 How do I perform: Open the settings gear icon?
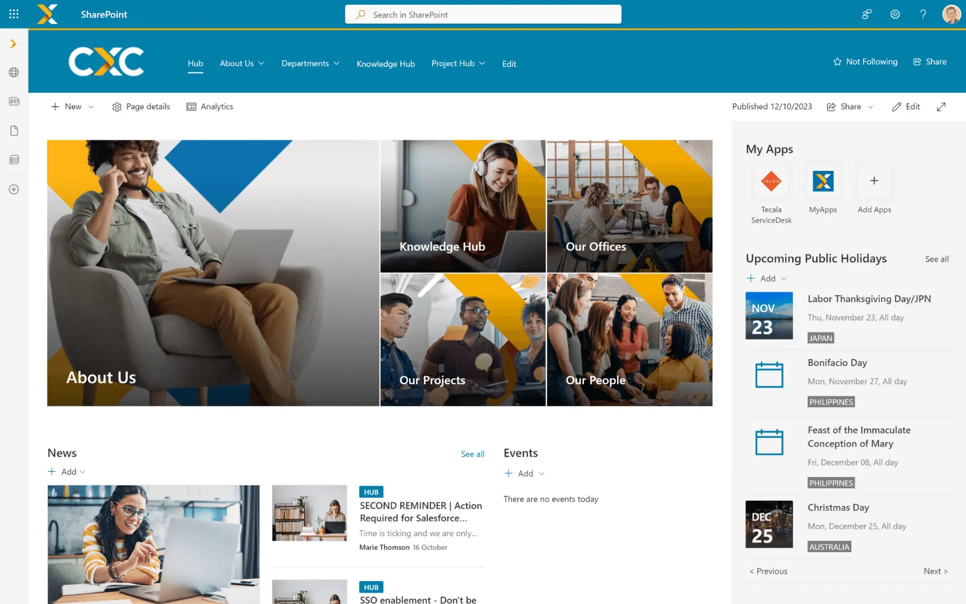click(895, 14)
